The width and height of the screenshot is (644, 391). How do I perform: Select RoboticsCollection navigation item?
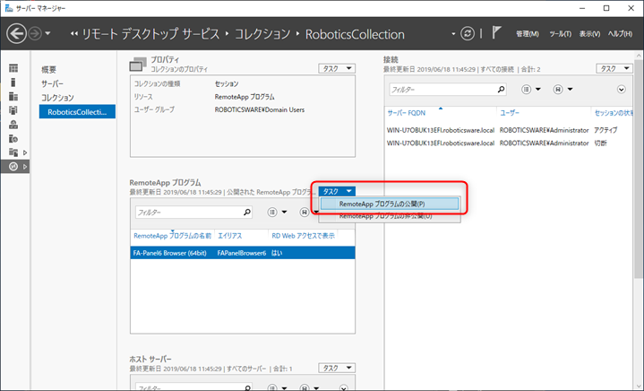(x=77, y=112)
